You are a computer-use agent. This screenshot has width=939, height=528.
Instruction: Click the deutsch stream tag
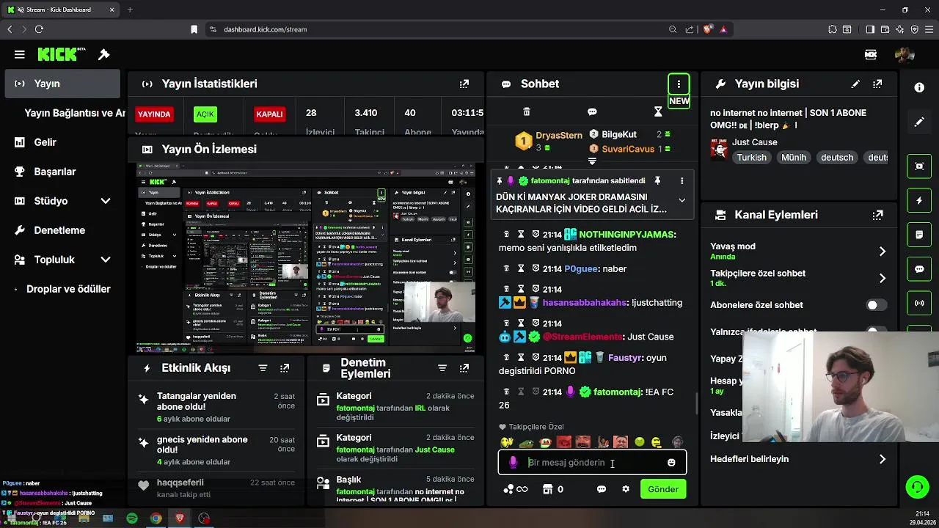tap(837, 158)
